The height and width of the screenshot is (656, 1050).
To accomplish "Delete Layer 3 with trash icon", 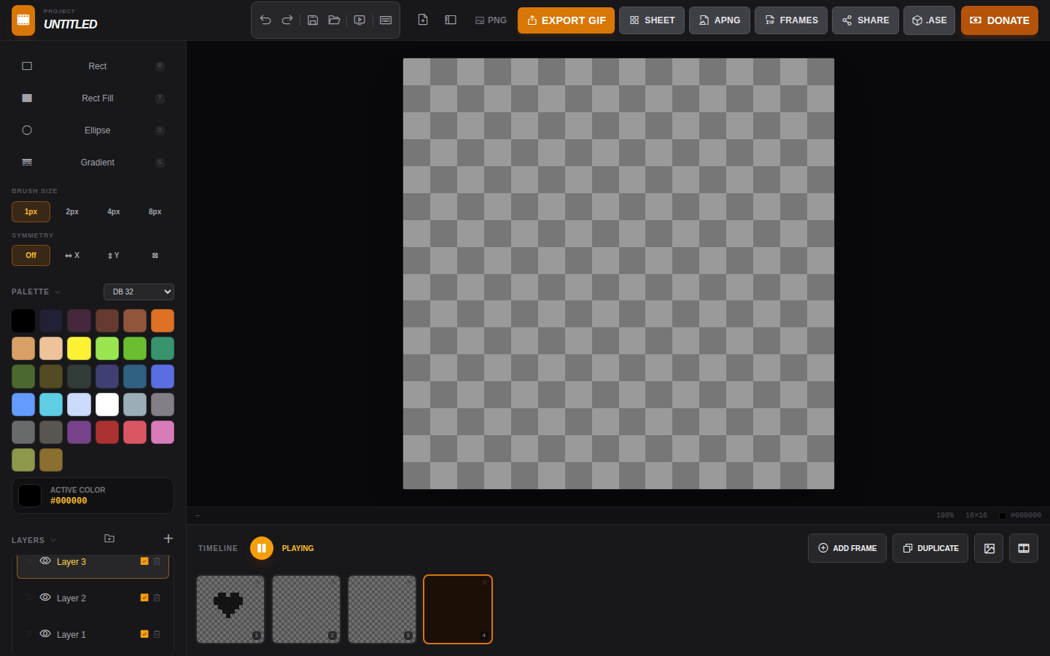I will click(x=157, y=561).
